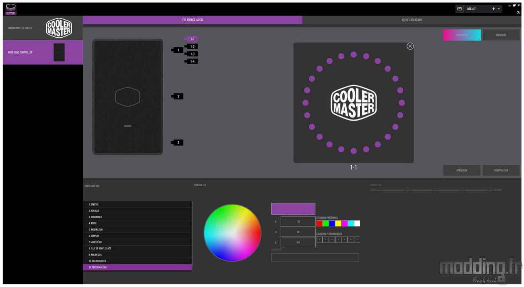The height and width of the screenshot is (287, 524).
Task: Select sub-port 1-2
Action: [192, 47]
